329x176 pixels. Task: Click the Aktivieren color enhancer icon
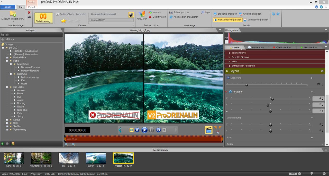pos(142,14)
